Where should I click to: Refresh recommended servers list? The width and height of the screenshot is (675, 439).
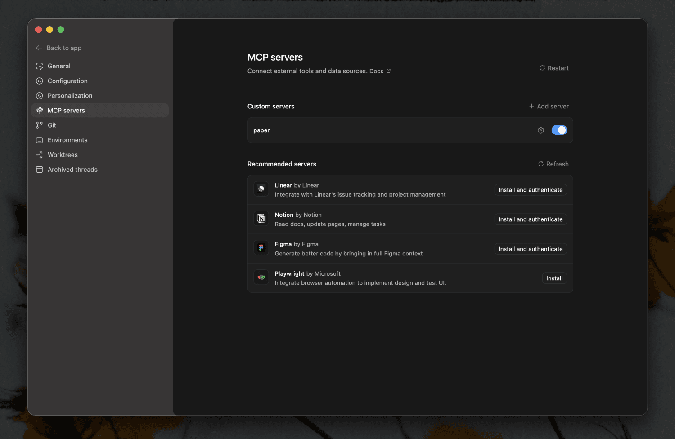[553, 164]
